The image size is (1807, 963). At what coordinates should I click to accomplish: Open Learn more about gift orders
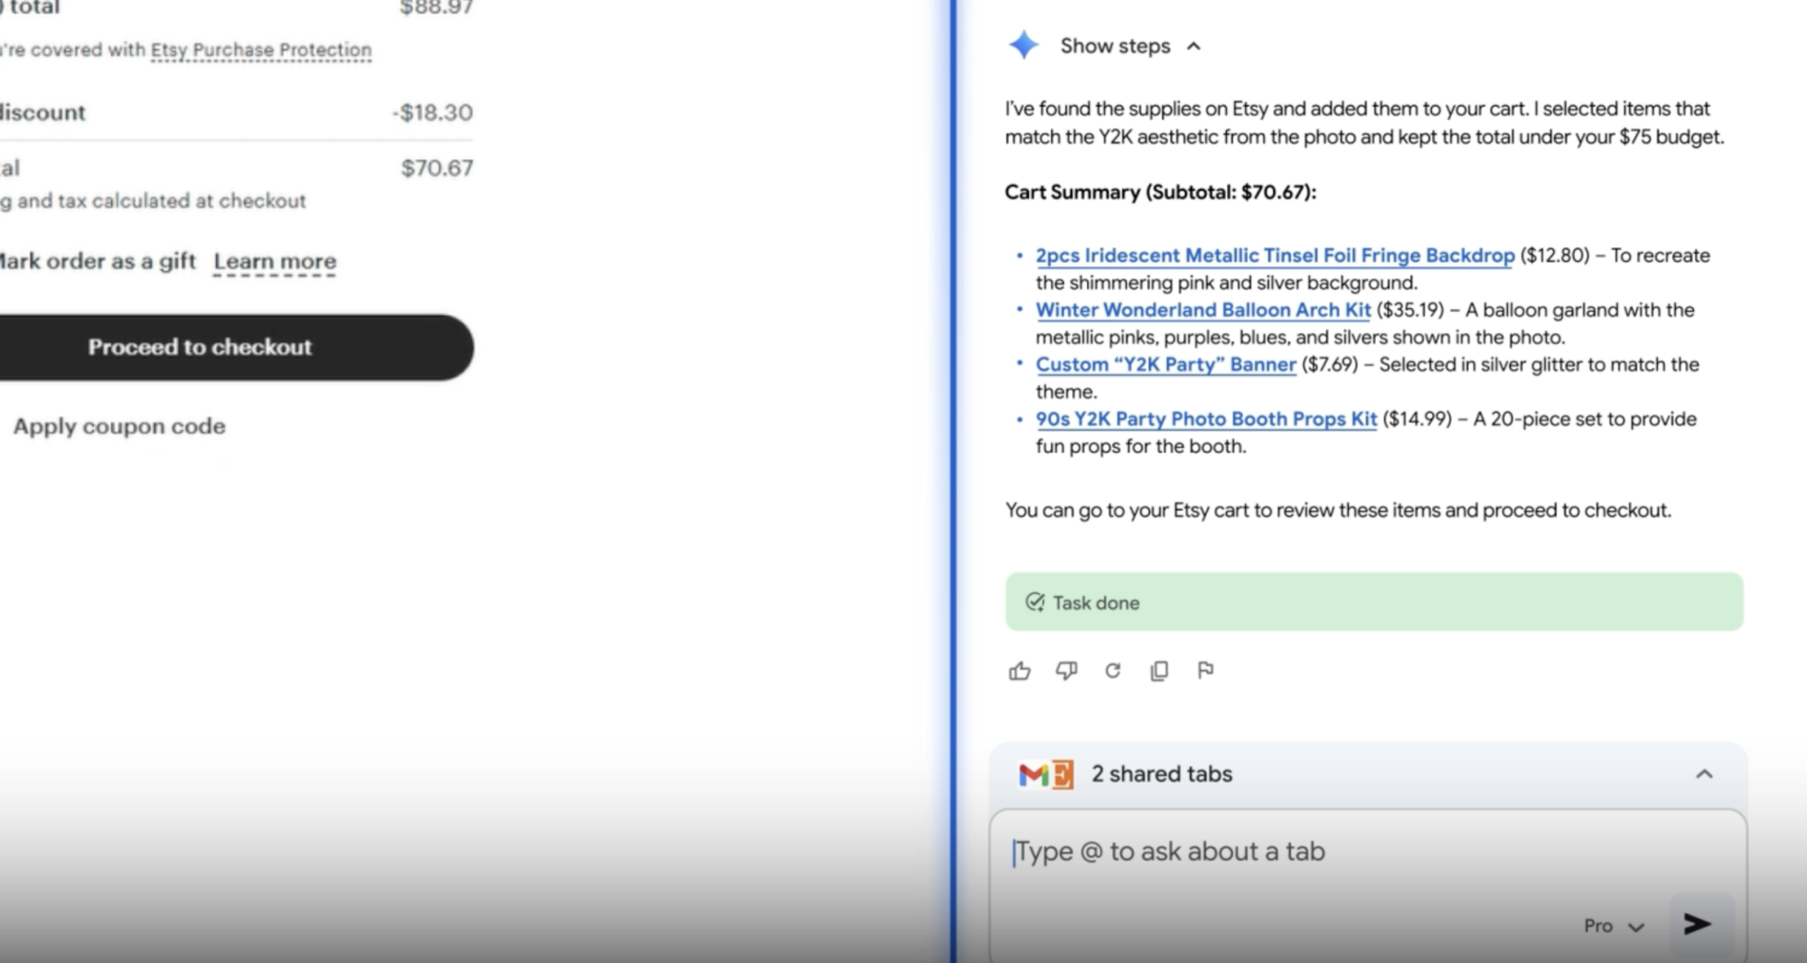pos(275,261)
